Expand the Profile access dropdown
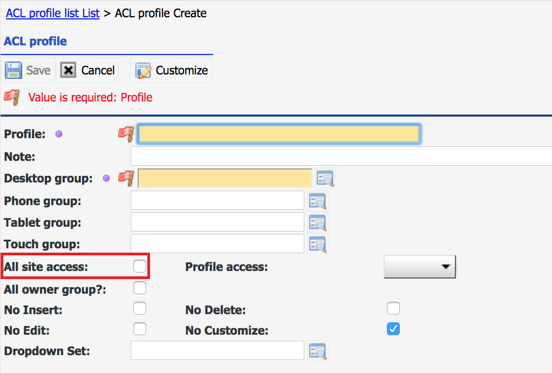The image size is (552, 373). [420, 267]
